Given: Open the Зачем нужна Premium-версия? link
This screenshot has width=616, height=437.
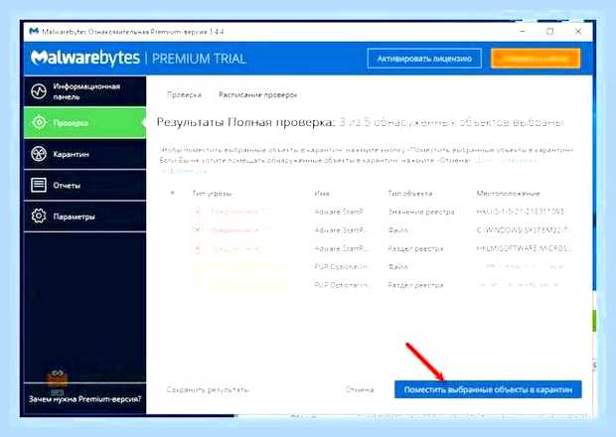Looking at the screenshot, I should [84, 399].
